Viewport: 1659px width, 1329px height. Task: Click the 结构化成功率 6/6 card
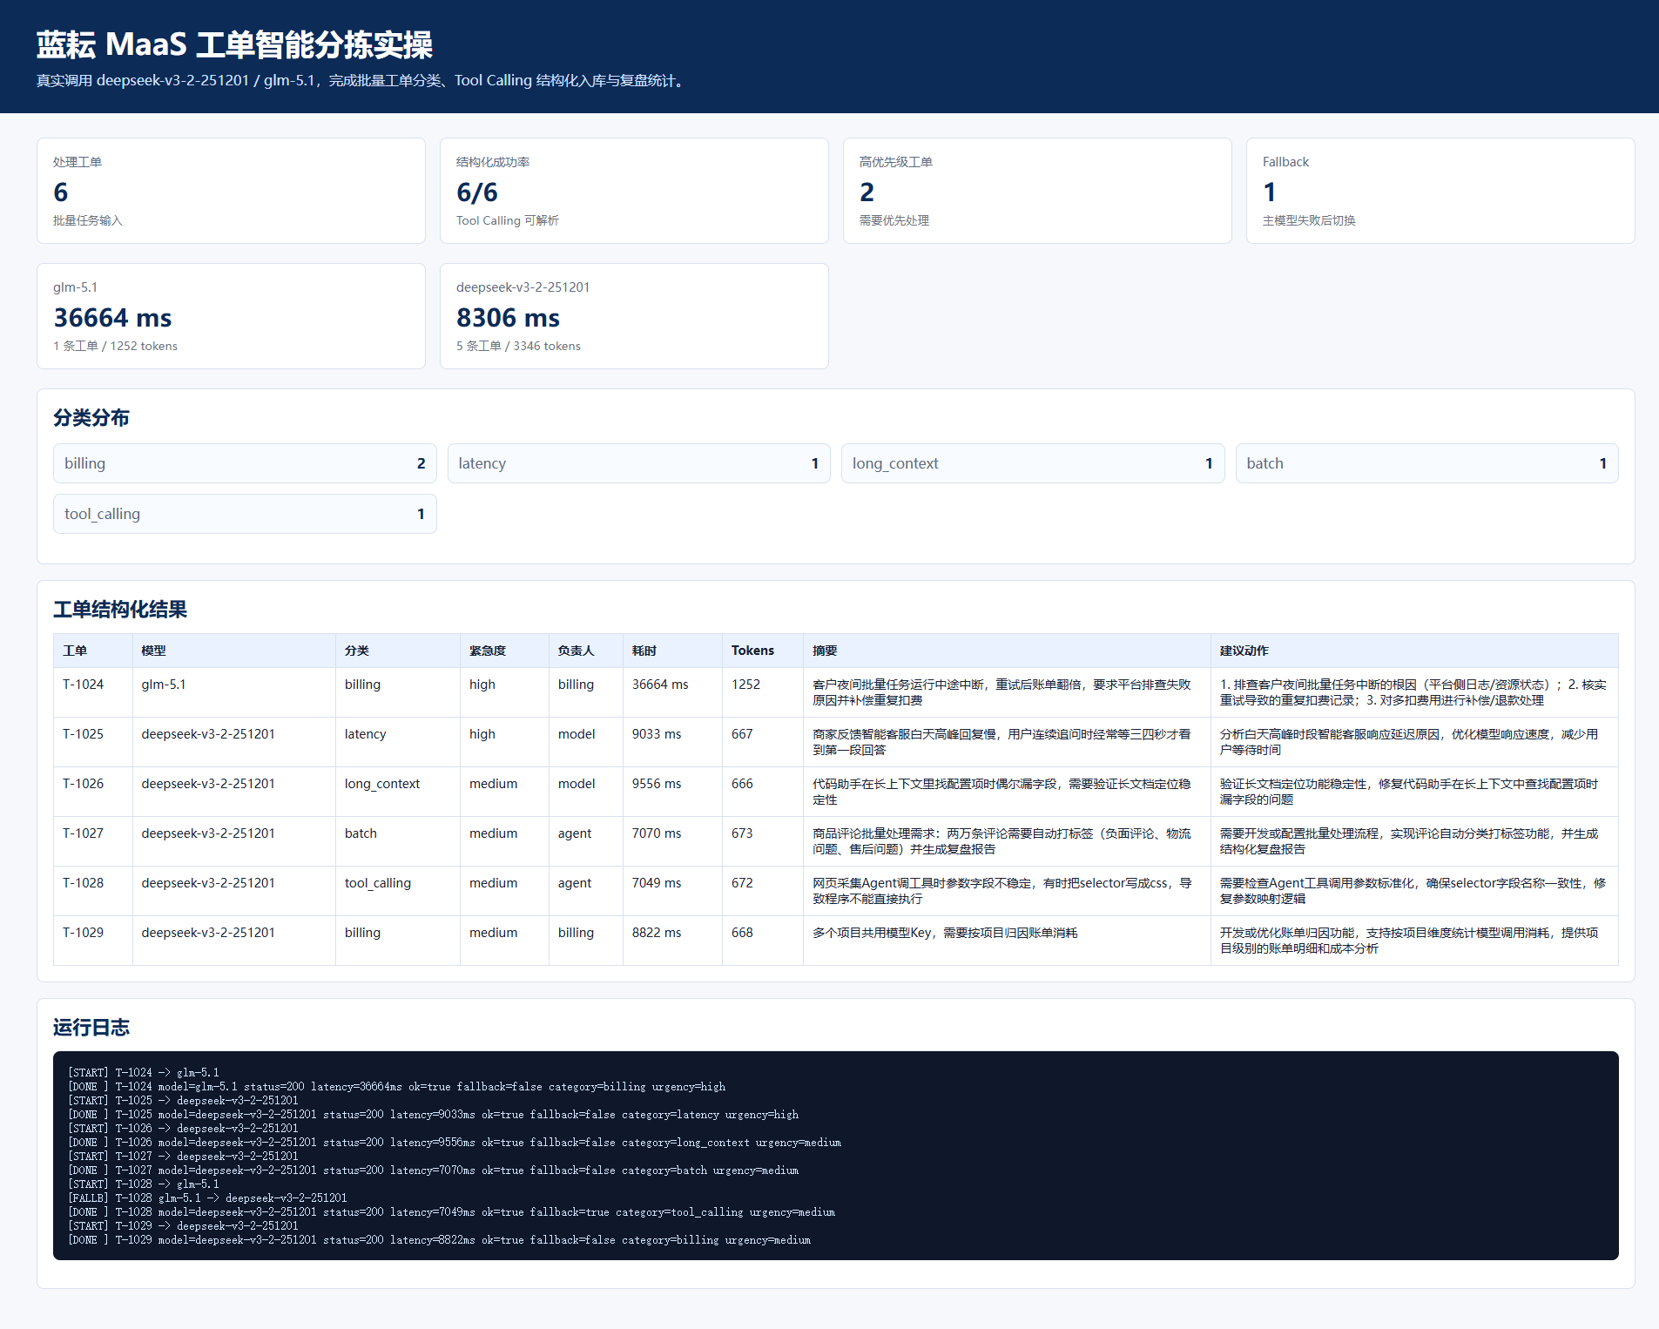[x=634, y=191]
